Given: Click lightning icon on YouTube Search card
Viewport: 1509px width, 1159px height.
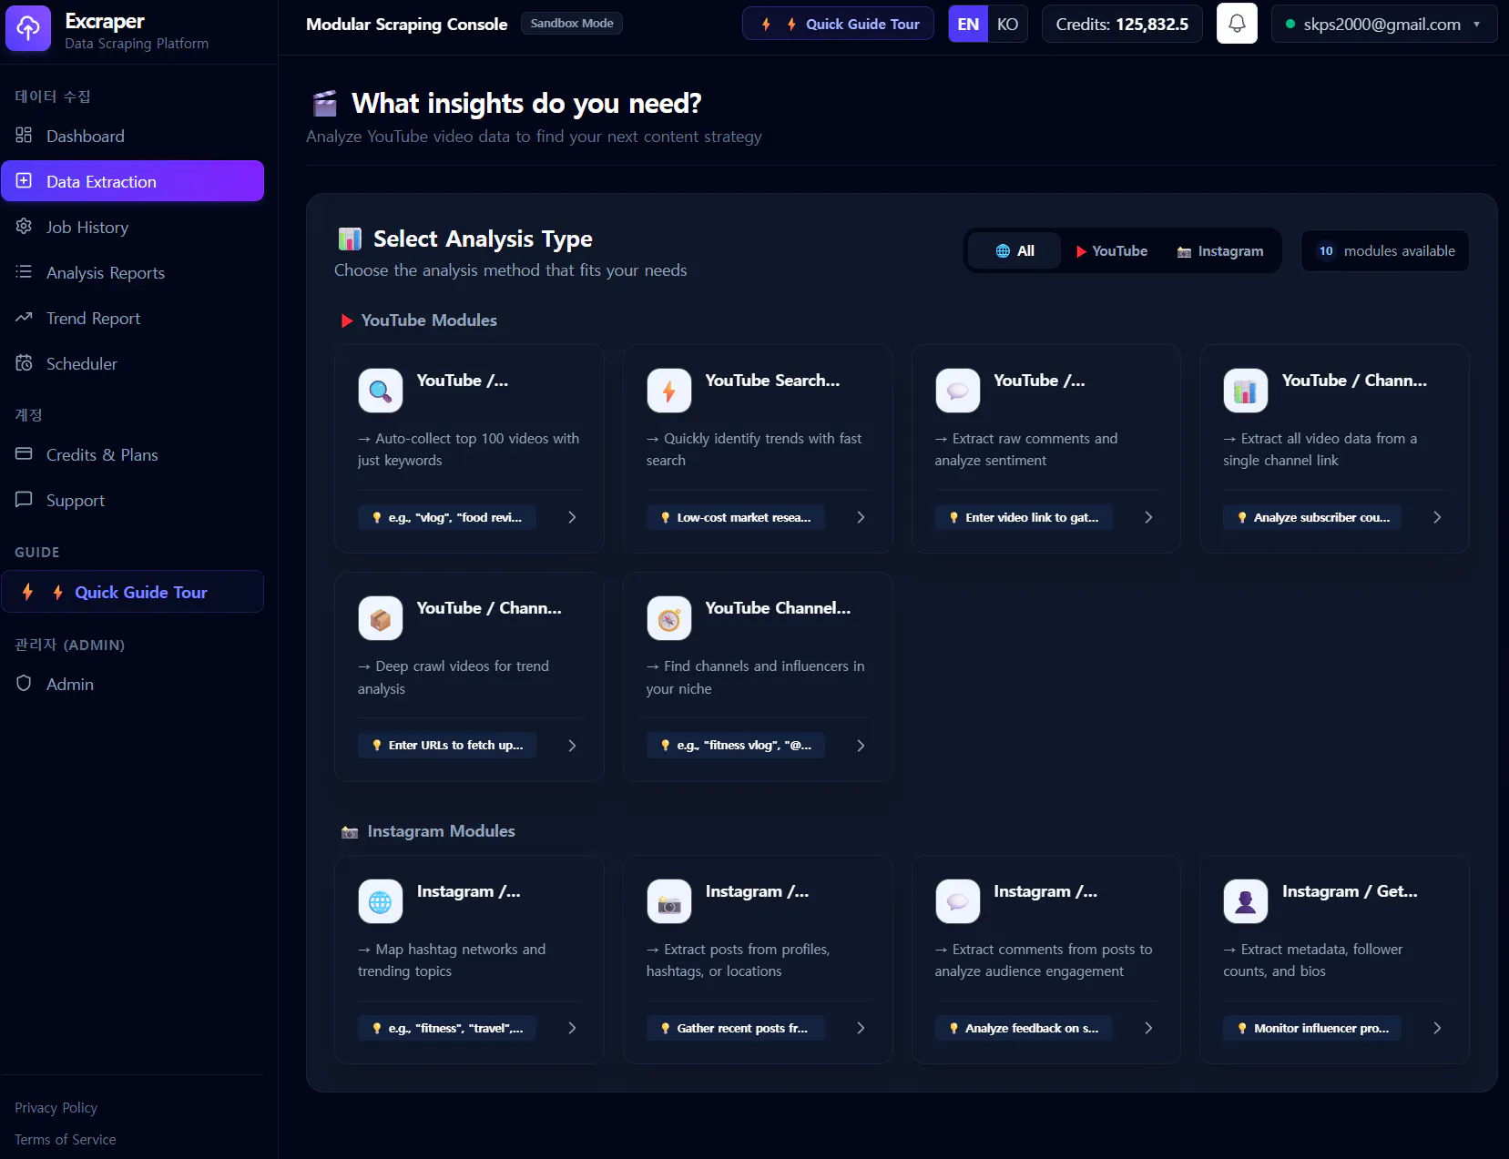Looking at the screenshot, I should coord(669,391).
